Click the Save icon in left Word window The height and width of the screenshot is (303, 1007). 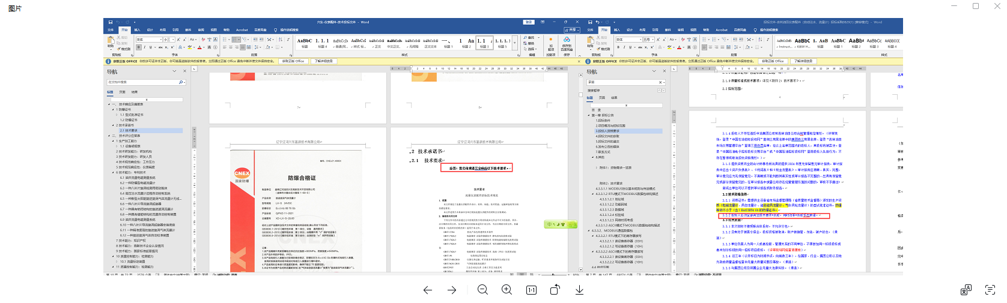(111, 22)
